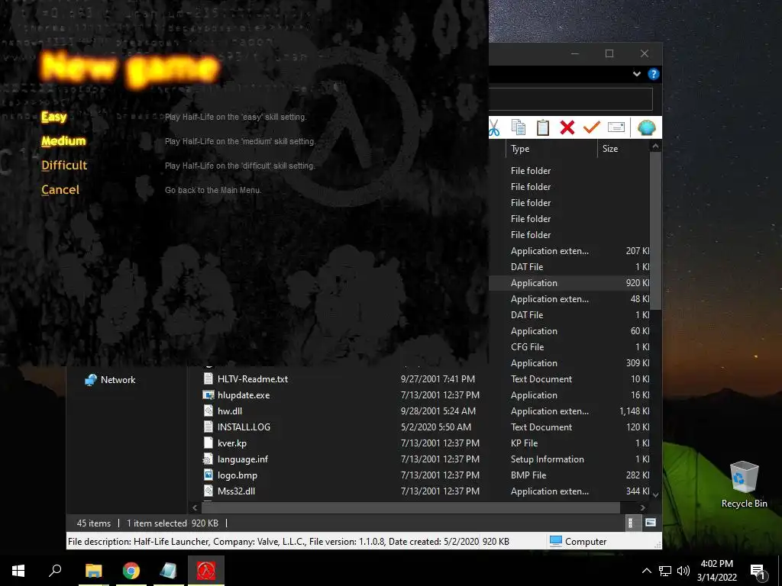
Task: Click the HLTV-Readme.txt file icon
Action: [x=208, y=378]
